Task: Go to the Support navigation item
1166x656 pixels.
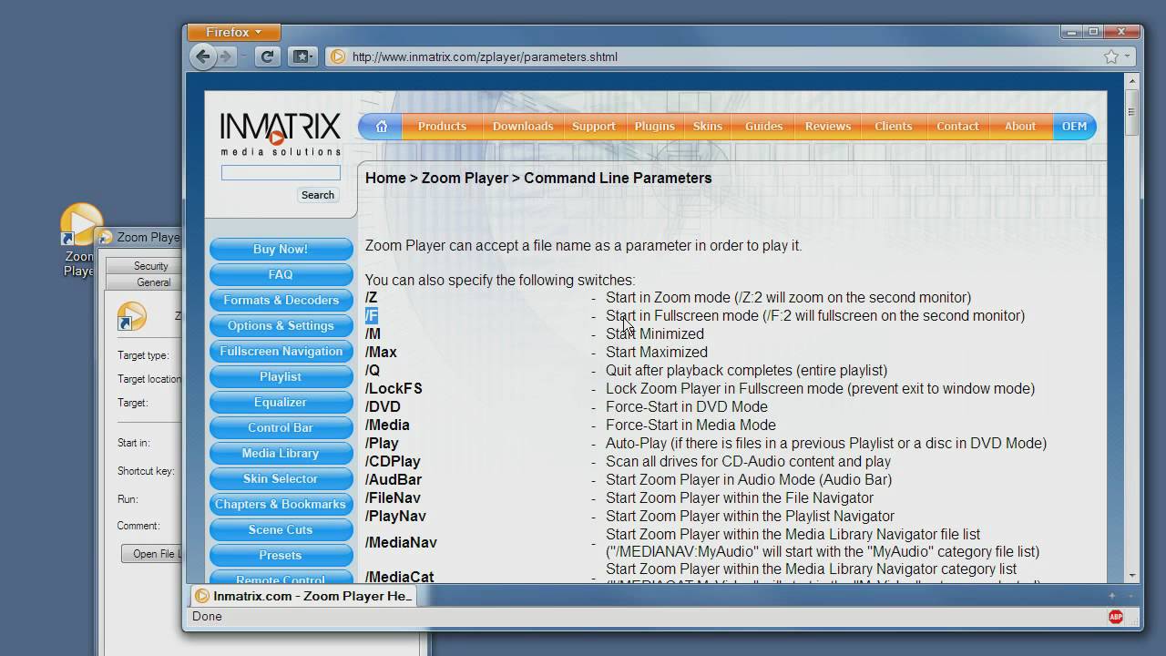Action: point(594,127)
